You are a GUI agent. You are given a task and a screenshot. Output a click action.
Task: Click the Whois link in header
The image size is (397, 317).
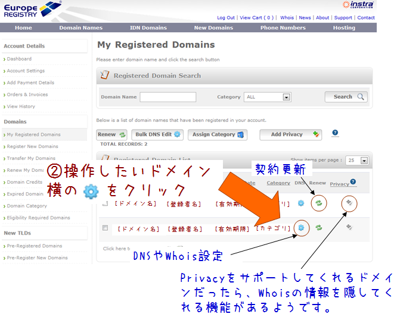coord(287,18)
